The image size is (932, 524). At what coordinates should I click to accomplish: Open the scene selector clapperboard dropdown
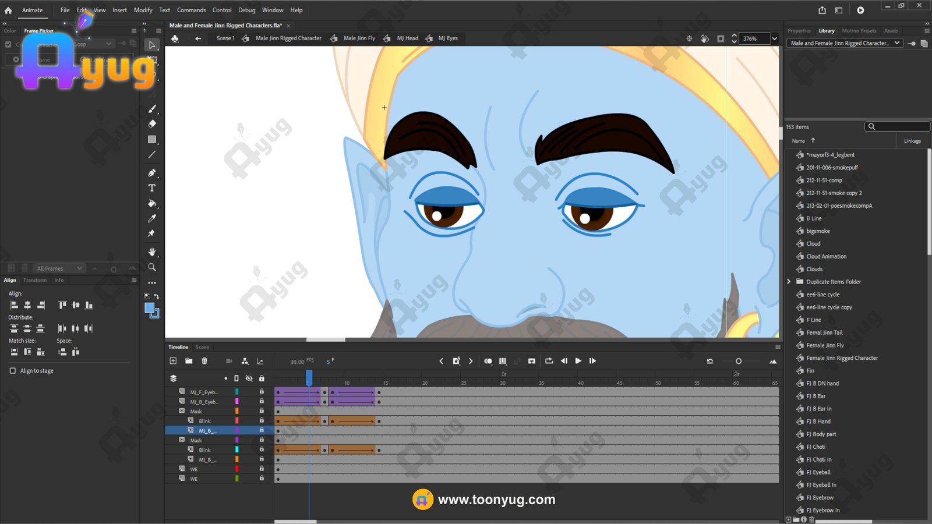pyautogui.click(x=175, y=38)
